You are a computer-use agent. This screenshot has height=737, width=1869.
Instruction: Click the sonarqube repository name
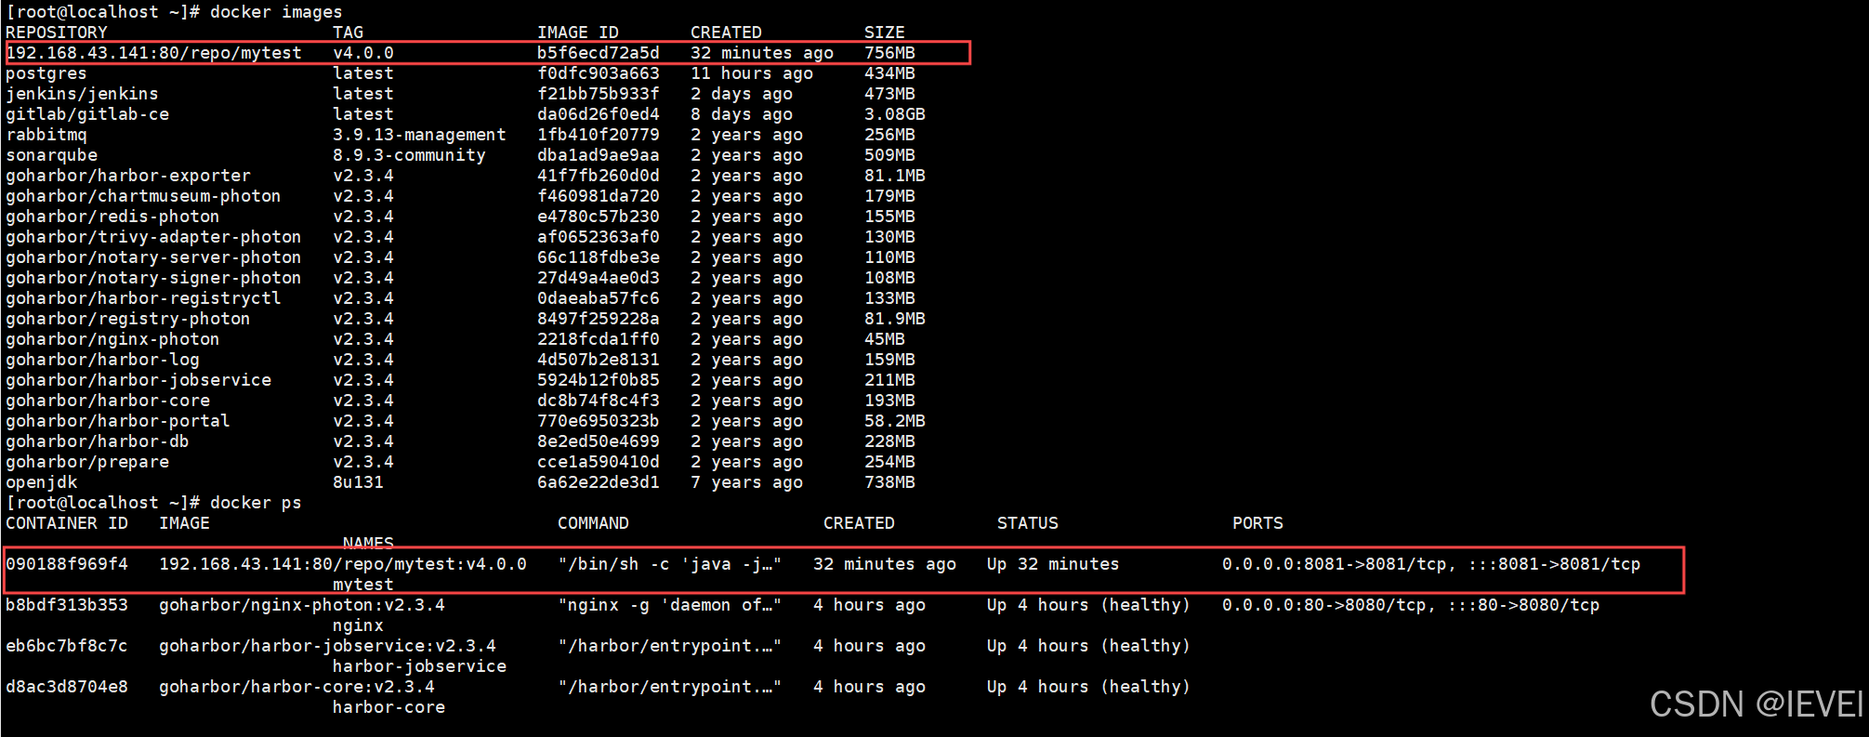51,155
